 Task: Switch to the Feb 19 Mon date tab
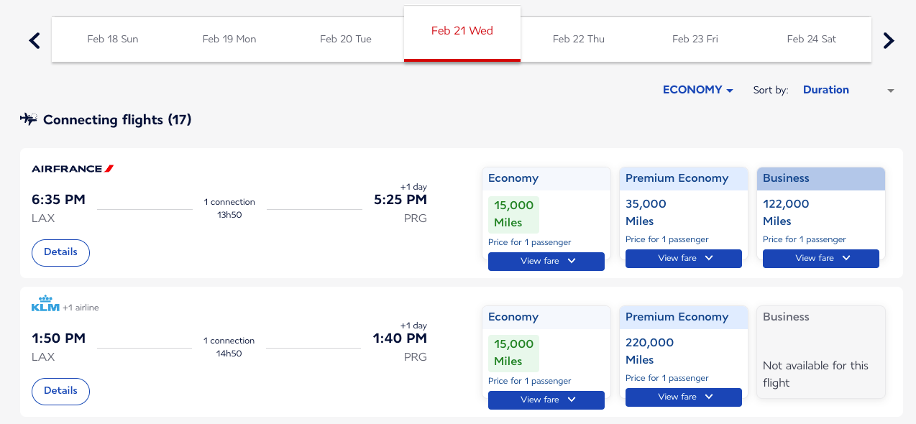click(x=229, y=39)
